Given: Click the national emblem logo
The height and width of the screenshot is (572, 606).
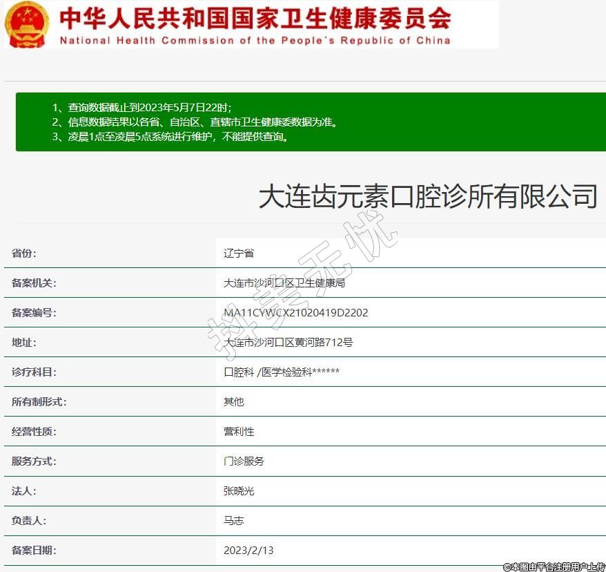Looking at the screenshot, I should (27, 24).
